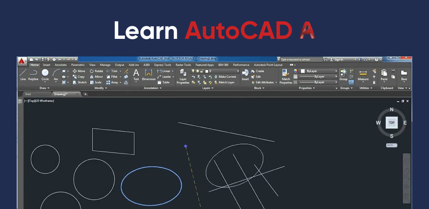Open the Express Tools tab
The height and width of the screenshot is (209, 429).
(x=163, y=65)
